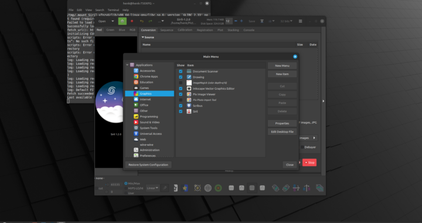Click the stacked frames icon at far right of Siril bar
The image size is (422, 223).
(x=319, y=188)
